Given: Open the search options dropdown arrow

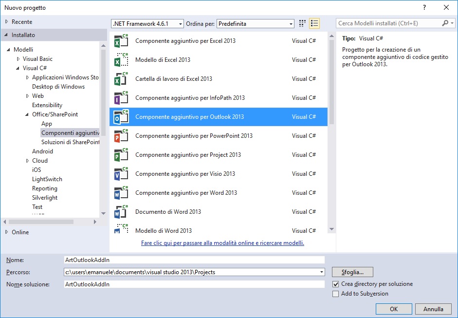Looking at the screenshot, I should coord(452,23).
